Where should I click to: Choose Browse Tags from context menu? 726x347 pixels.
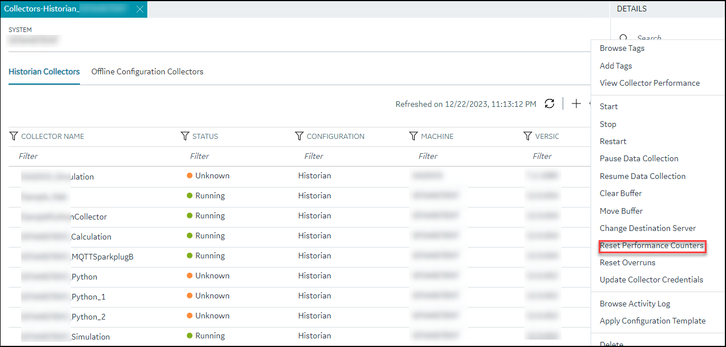(x=622, y=48)
